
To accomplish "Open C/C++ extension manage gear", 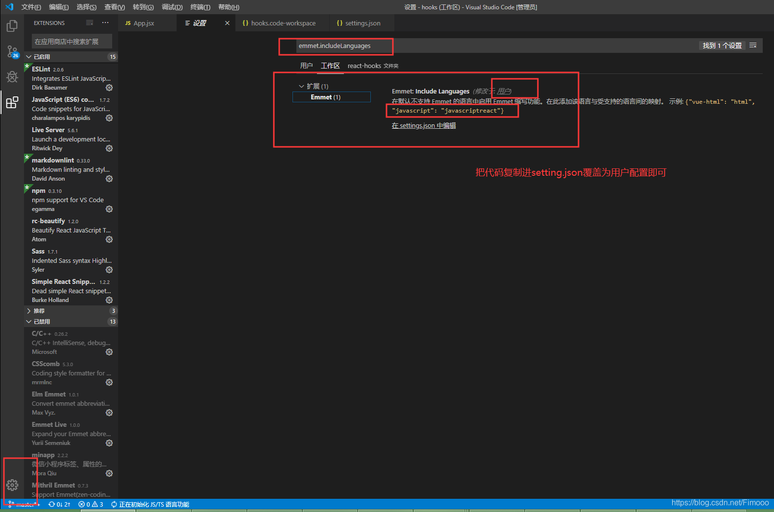I will point(109,352).
